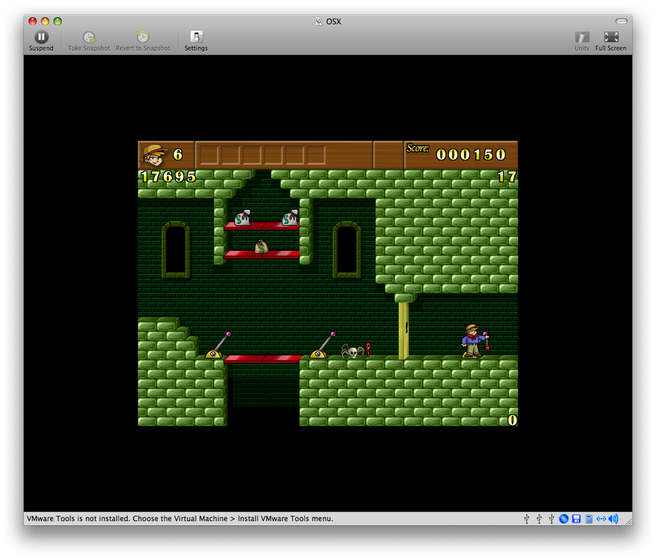Click the floppy disk status icon

(x=576, y=519)
